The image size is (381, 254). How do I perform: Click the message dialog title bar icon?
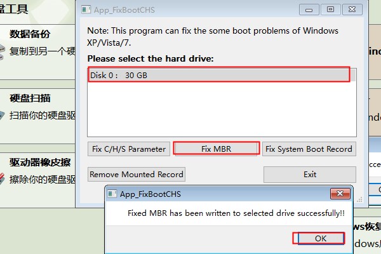tap(112, 194)
